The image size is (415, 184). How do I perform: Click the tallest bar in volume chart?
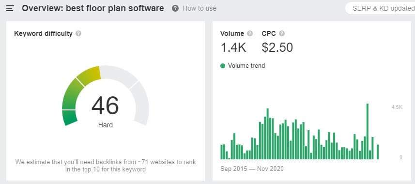coord(368,131)
